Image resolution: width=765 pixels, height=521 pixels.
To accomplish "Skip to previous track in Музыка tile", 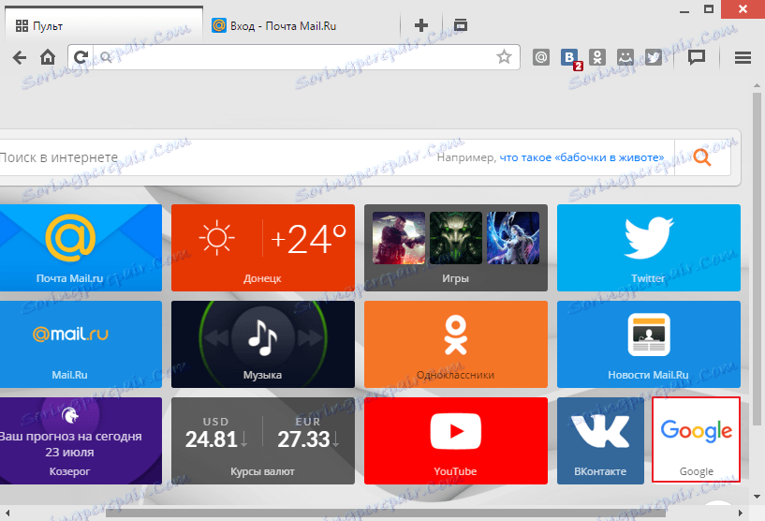I will point(216,337).
